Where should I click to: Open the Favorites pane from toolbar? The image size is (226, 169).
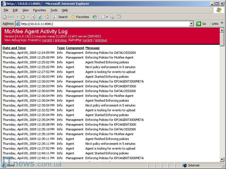coord(80,17)
